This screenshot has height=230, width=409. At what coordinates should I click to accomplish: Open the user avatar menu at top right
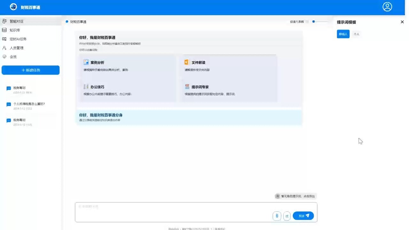(387, 7)
